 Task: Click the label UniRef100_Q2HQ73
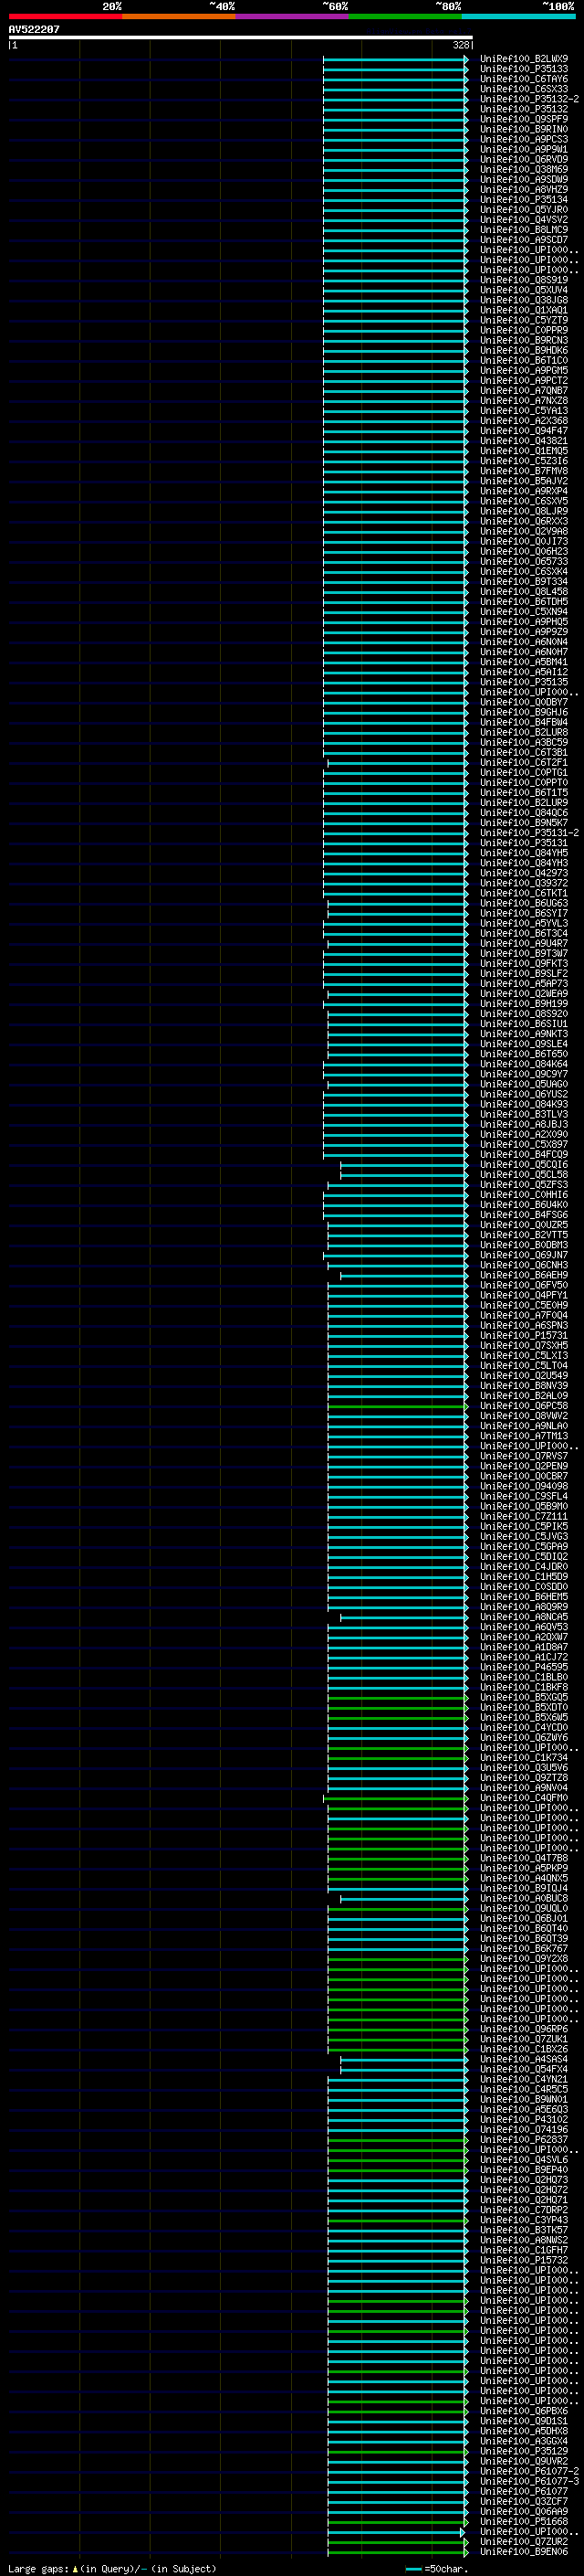523,2180
